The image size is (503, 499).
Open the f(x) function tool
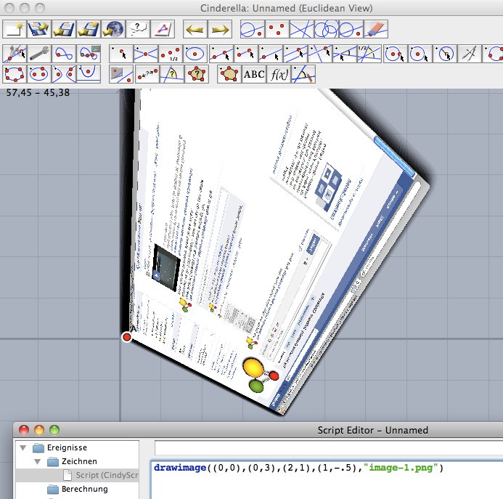(279, 74)
